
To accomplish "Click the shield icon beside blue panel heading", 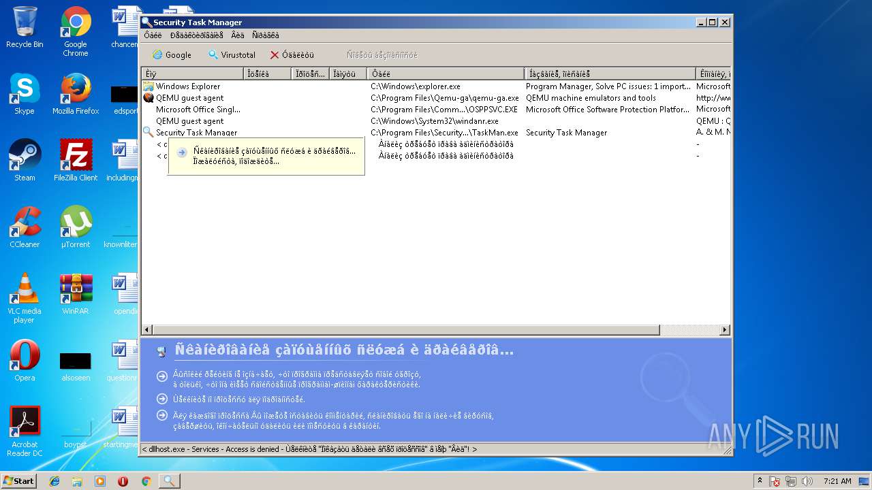I will (161, 352).
